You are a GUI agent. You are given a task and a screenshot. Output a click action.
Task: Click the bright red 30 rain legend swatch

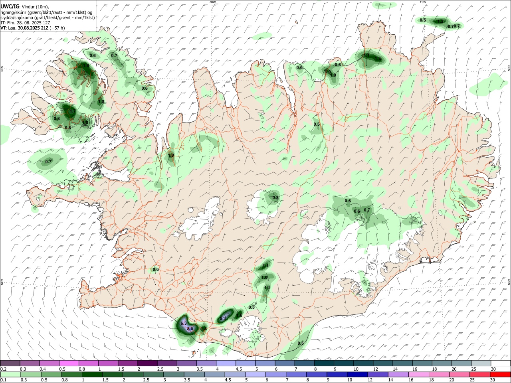500,374
